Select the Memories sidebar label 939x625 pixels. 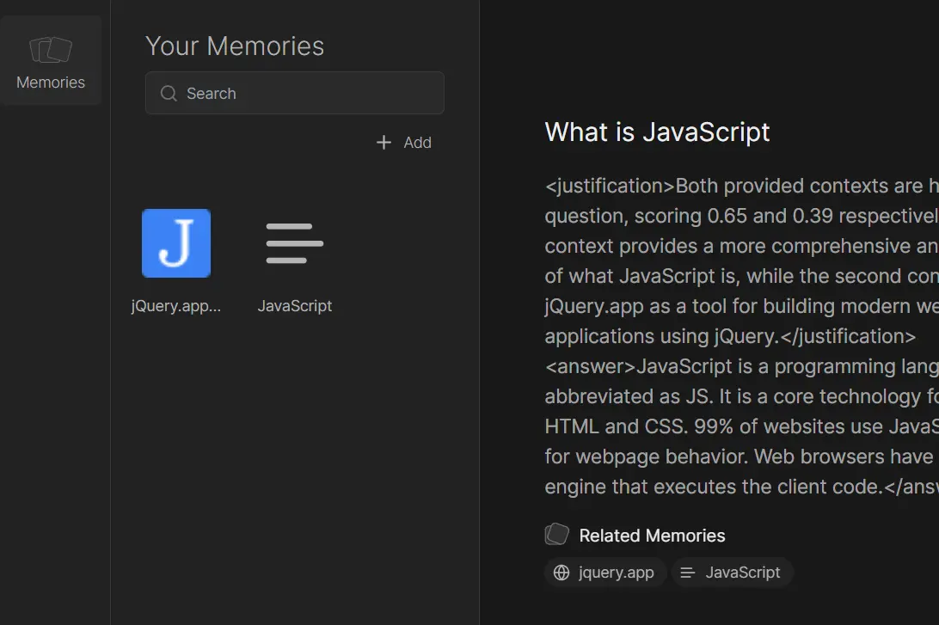click(51, 82)
